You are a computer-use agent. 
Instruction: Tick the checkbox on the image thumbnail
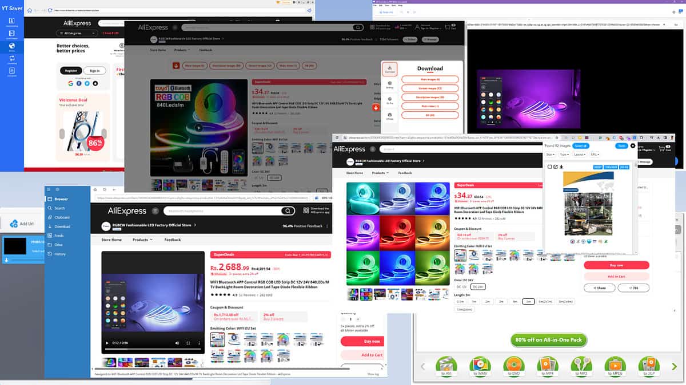tap(550, 167)
